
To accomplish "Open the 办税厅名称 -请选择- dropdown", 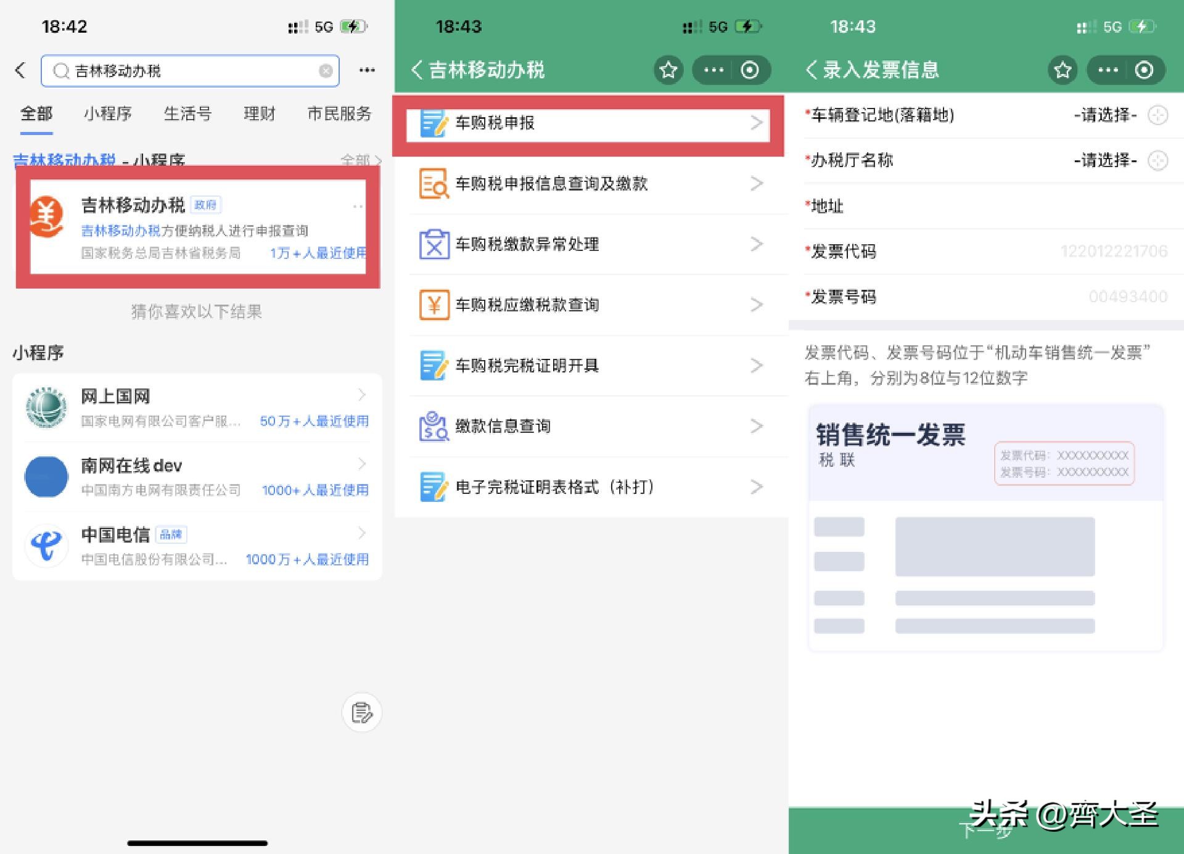I will [1107, 160].
